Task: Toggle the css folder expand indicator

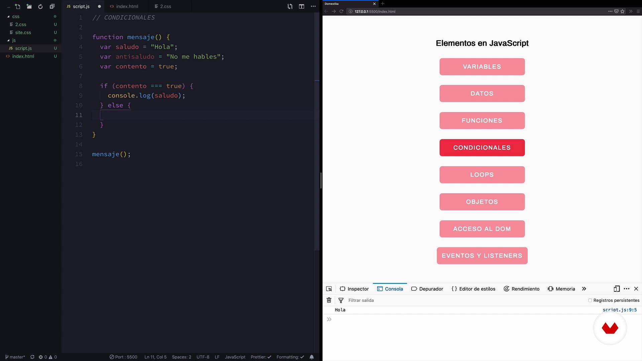Action: pos(8,16)
